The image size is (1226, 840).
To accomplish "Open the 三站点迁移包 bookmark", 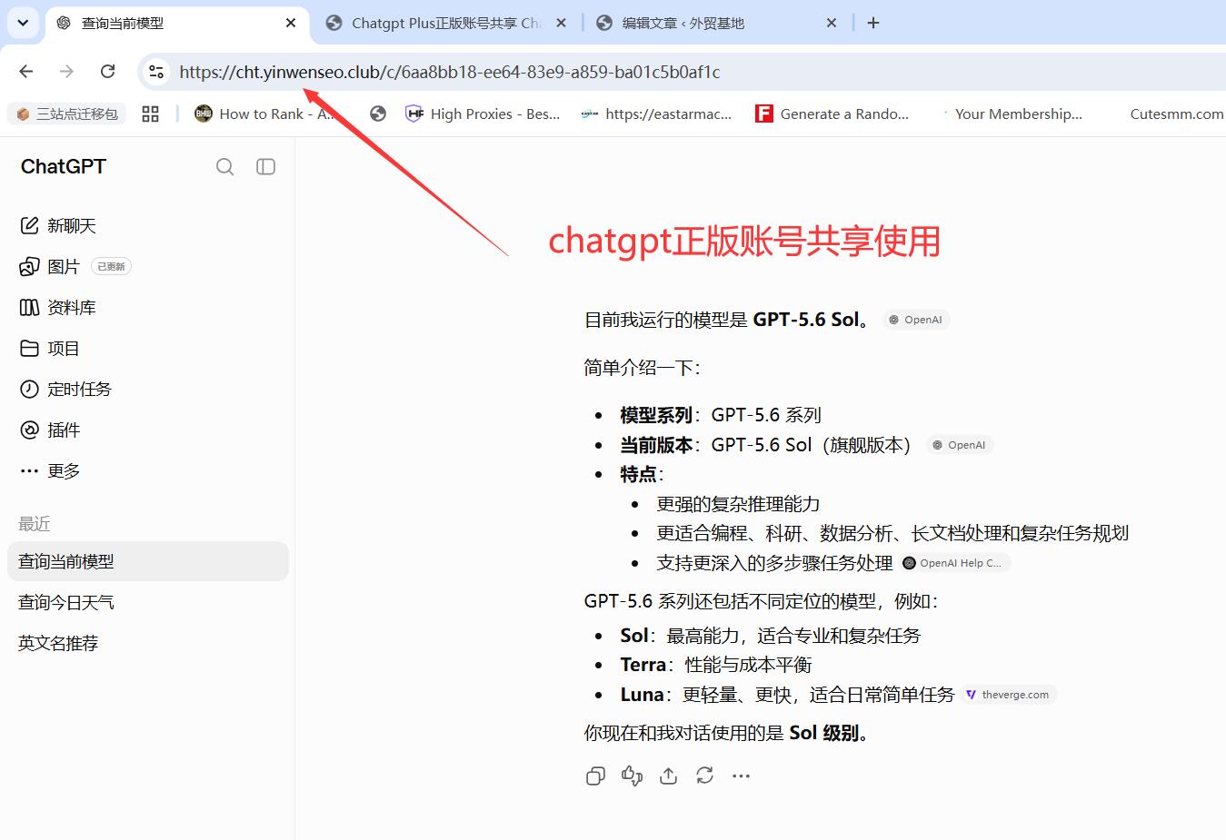I will (67, 114).
